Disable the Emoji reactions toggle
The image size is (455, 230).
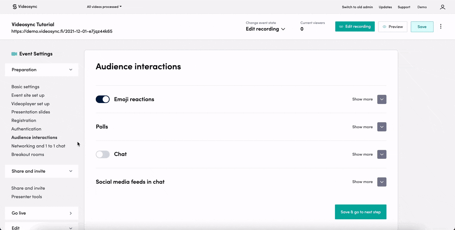click(x=102, y=99)
